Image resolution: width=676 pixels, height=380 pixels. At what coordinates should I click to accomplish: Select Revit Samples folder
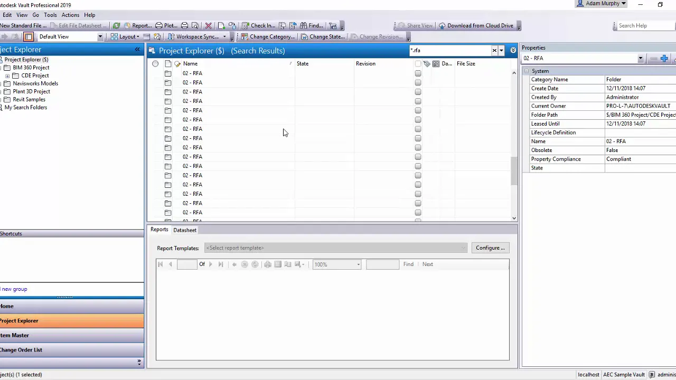29,99
